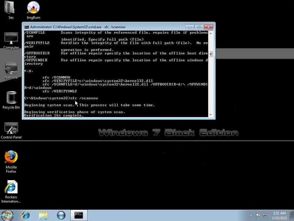The height and width of the screenshot is (221, 294).
Task: Open Windows Explorer folder in taskbar
Action: tap(44, 215)
